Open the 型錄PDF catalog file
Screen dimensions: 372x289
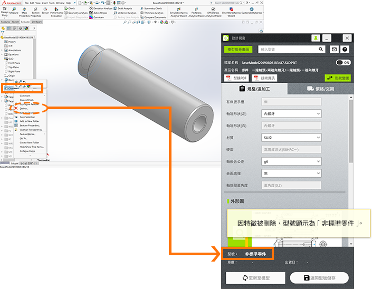coord(236,78)
